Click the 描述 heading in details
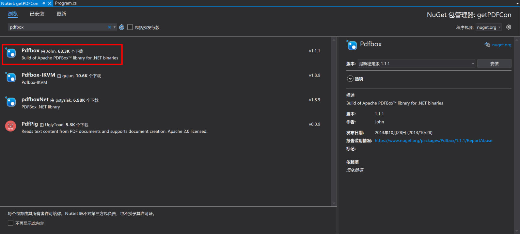 350,96
